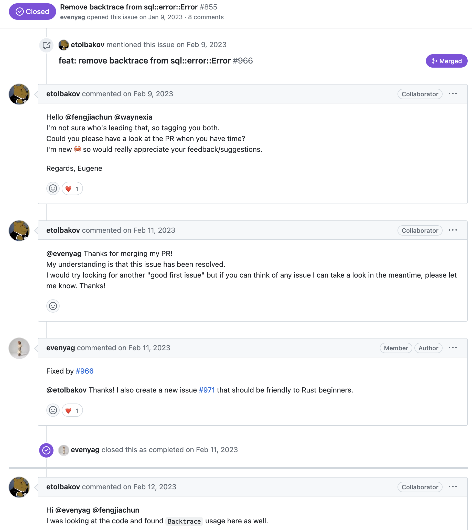
Task: Click the Closed status badge in header
Action: pos(33,12)
